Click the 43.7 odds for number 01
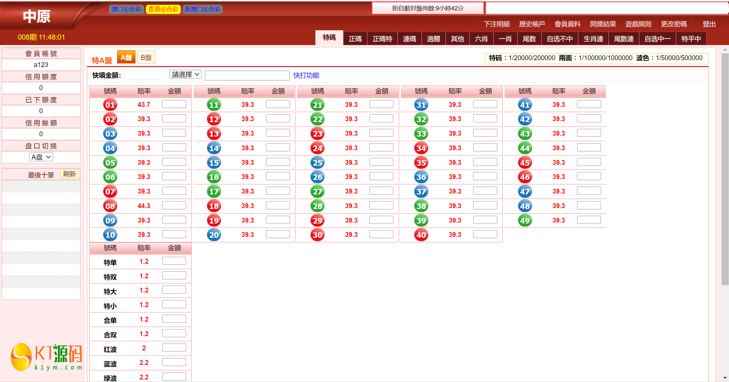The image size is (729, 382). [x=144, y=105]
